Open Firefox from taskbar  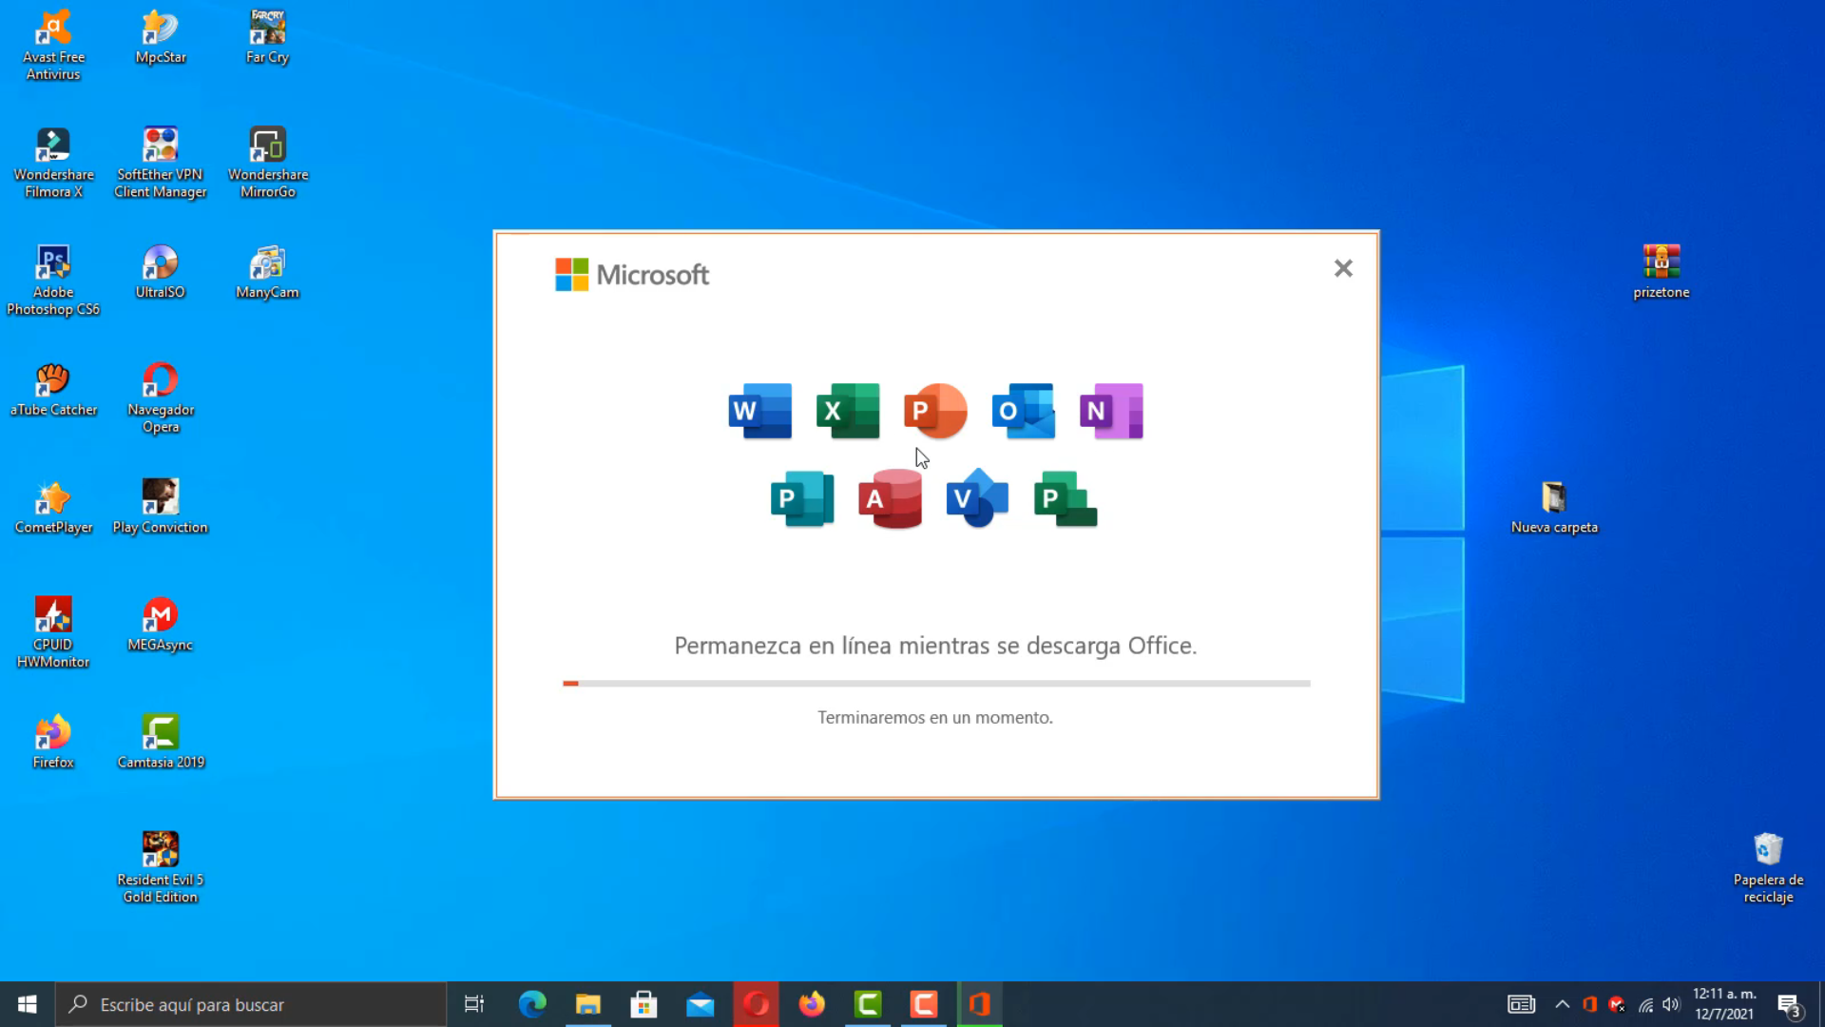[812, 1004]
